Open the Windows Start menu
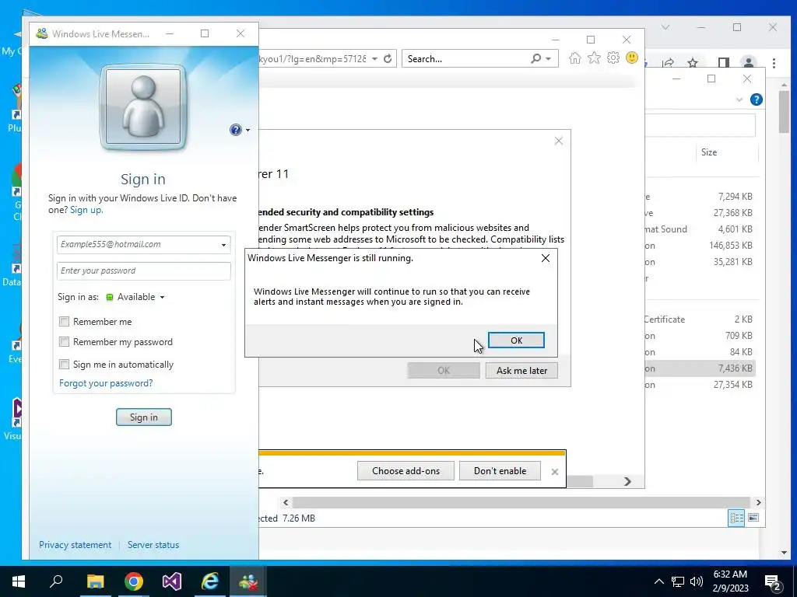The height and width of the screenshot is (597, 797). (x=19, y=581)
